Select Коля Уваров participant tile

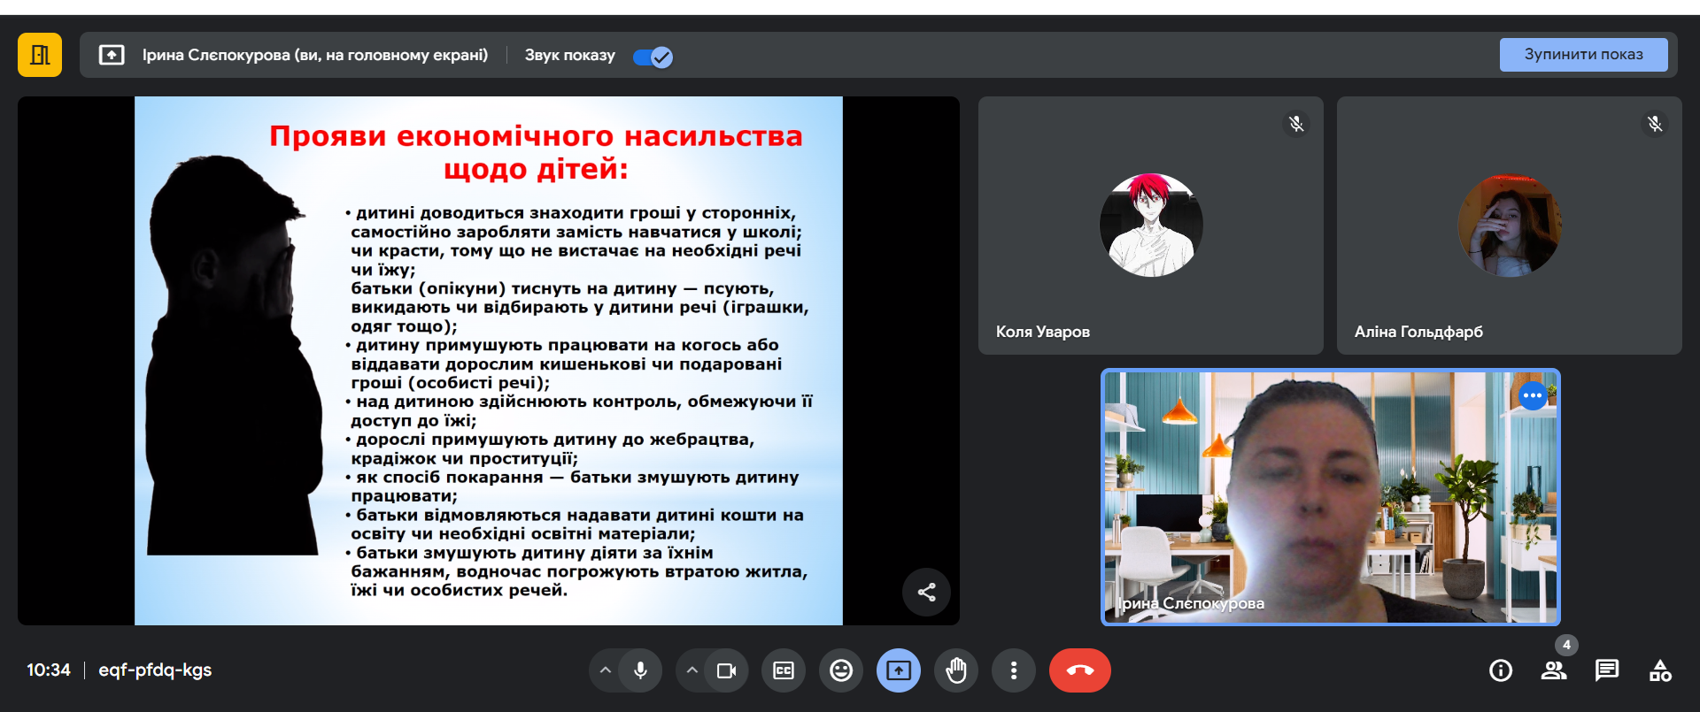(1150, 226)
